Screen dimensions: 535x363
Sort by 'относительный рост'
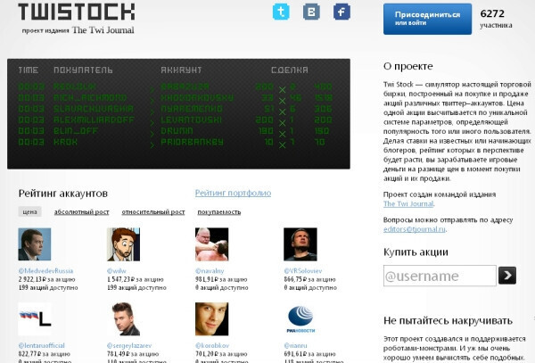[x=152, y=212]
